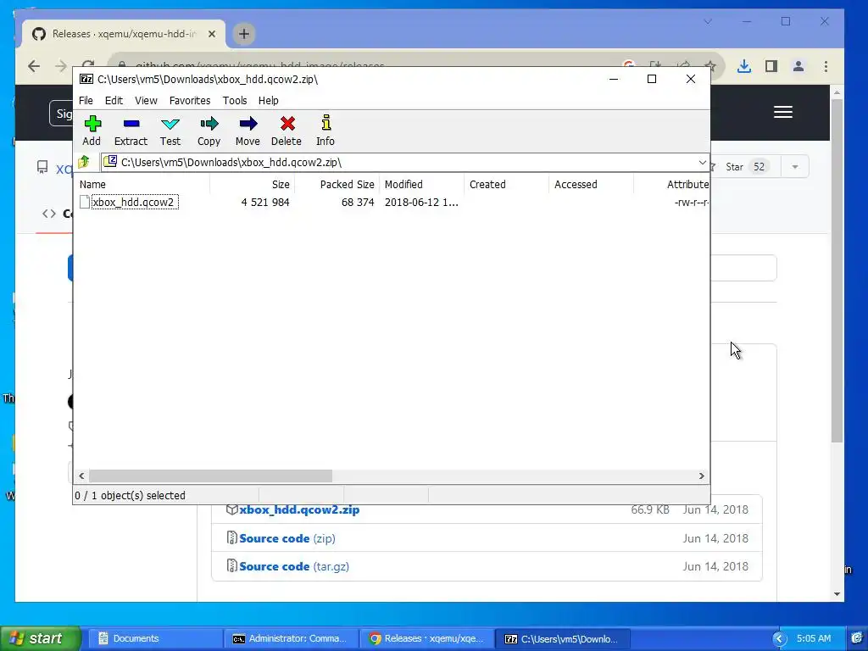Click the 7-Zip address path field

point(404,162)
